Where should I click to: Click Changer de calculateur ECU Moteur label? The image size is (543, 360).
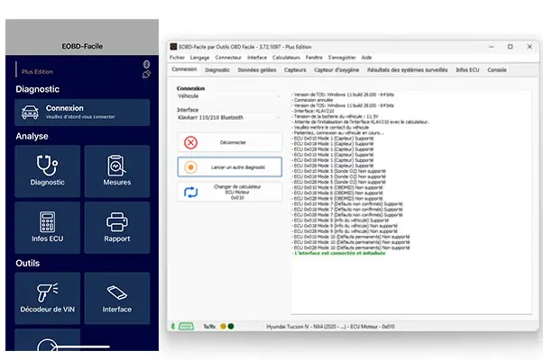click(x=237, y=192)
